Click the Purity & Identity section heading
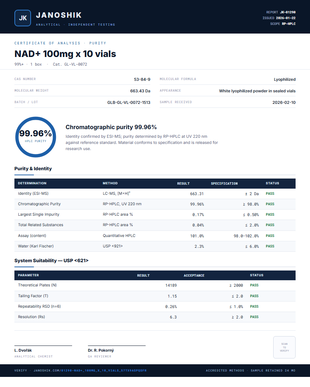 point(33,168)
